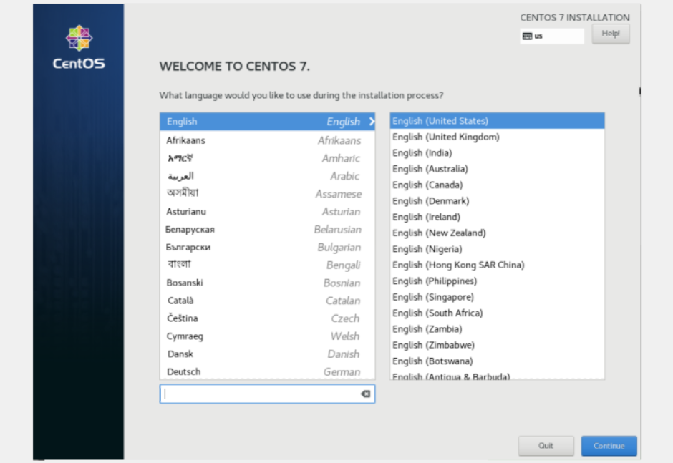Select Català in the language list

point(267,301)
